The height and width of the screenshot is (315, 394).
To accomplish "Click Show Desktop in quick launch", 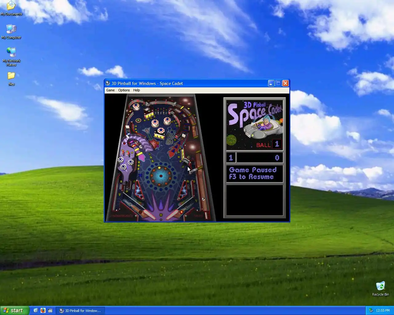I will point(35,310).
